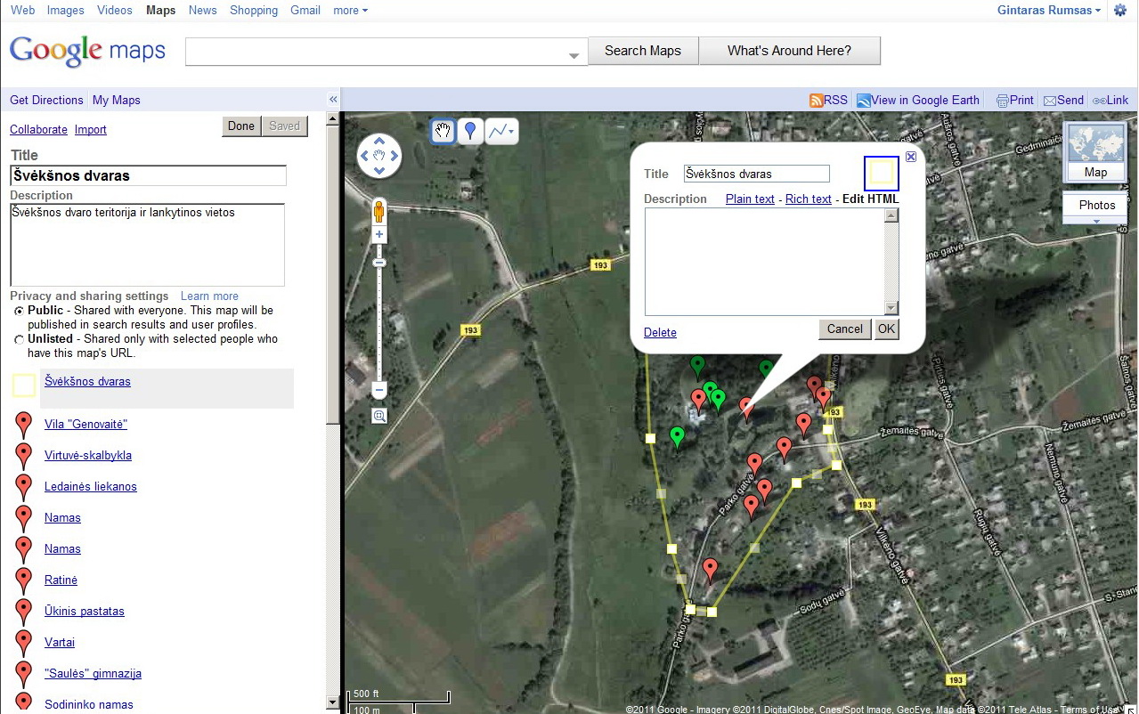This screenshot has height=714, width=1139.
Task: Collapse the left panel with double arrow
Action: 333,100
